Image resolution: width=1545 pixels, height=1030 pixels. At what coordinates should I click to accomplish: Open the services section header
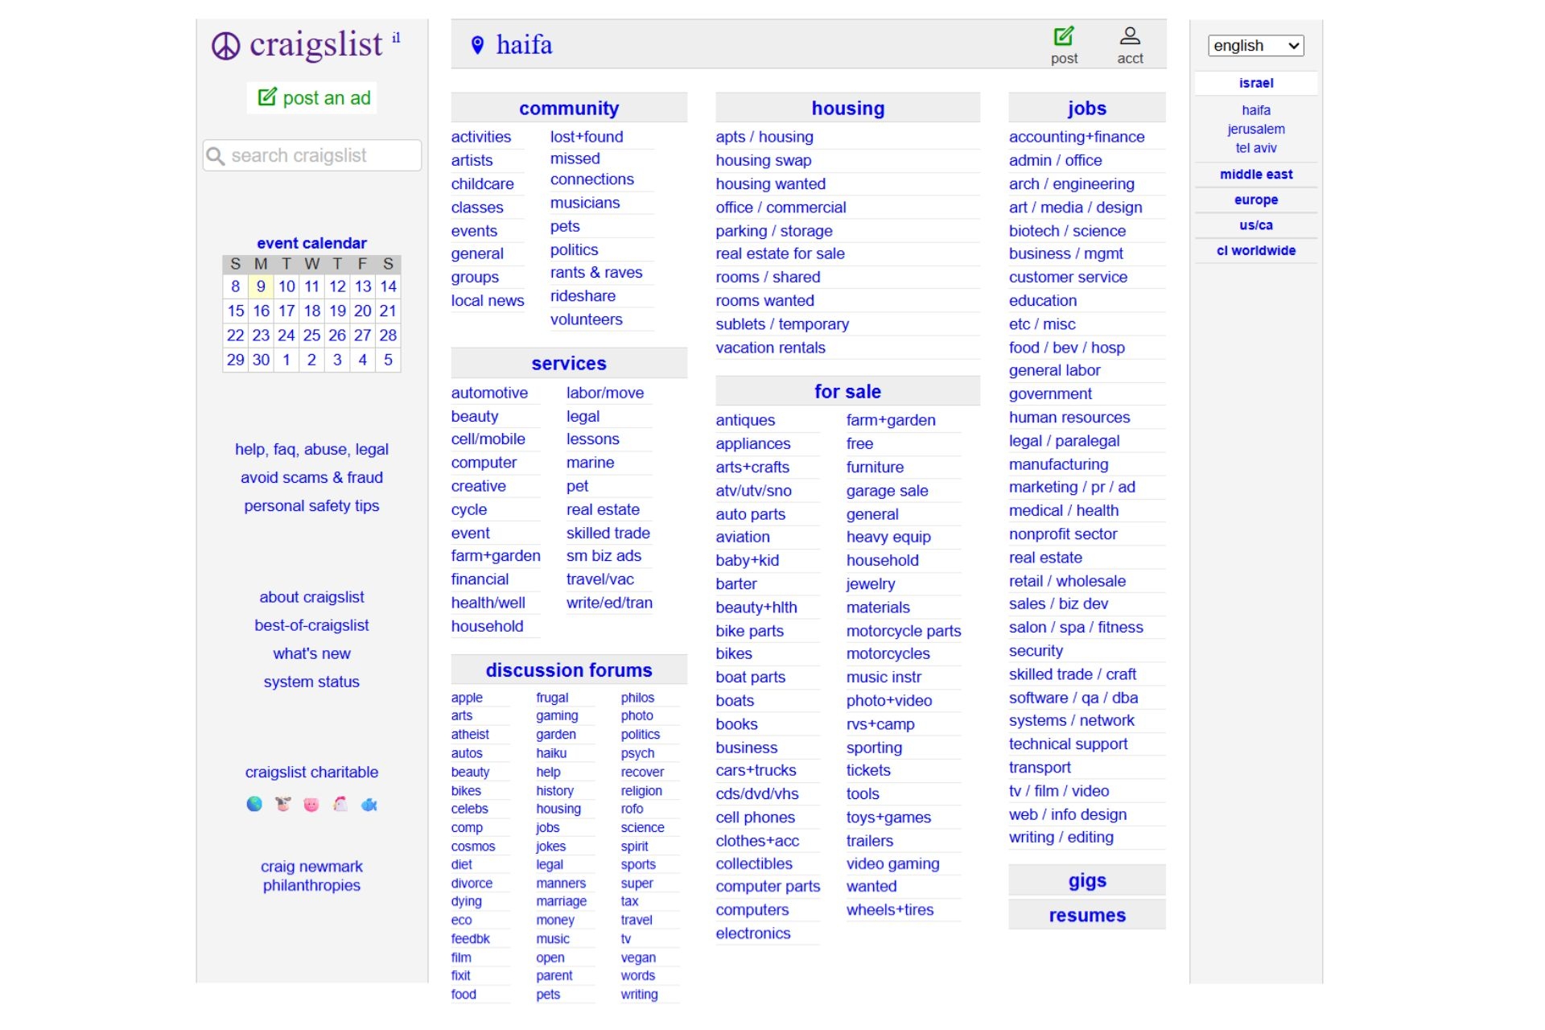(569, 363)
